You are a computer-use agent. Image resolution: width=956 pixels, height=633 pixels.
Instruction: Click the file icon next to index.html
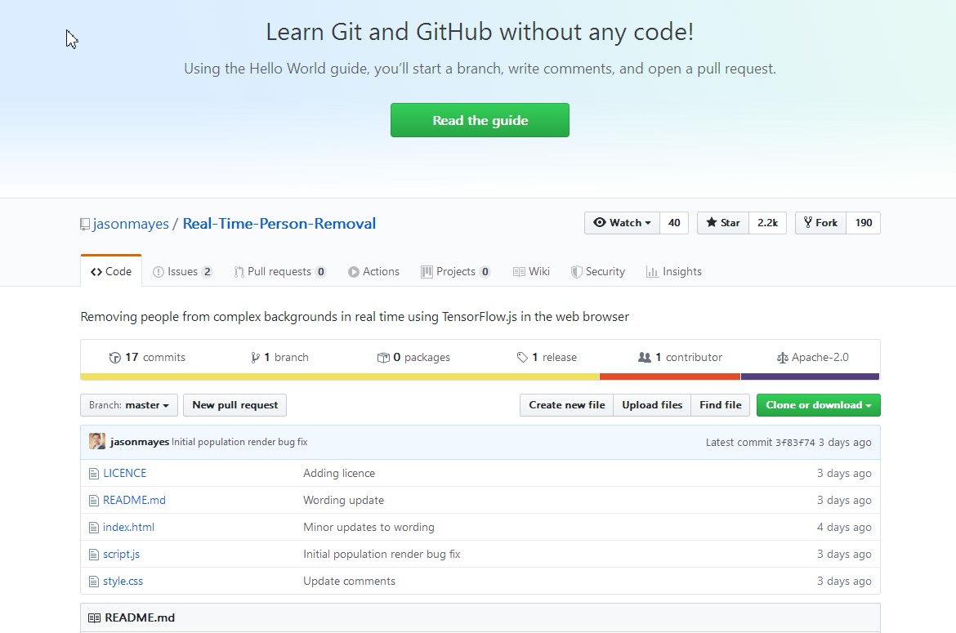(x=94, y=528)
